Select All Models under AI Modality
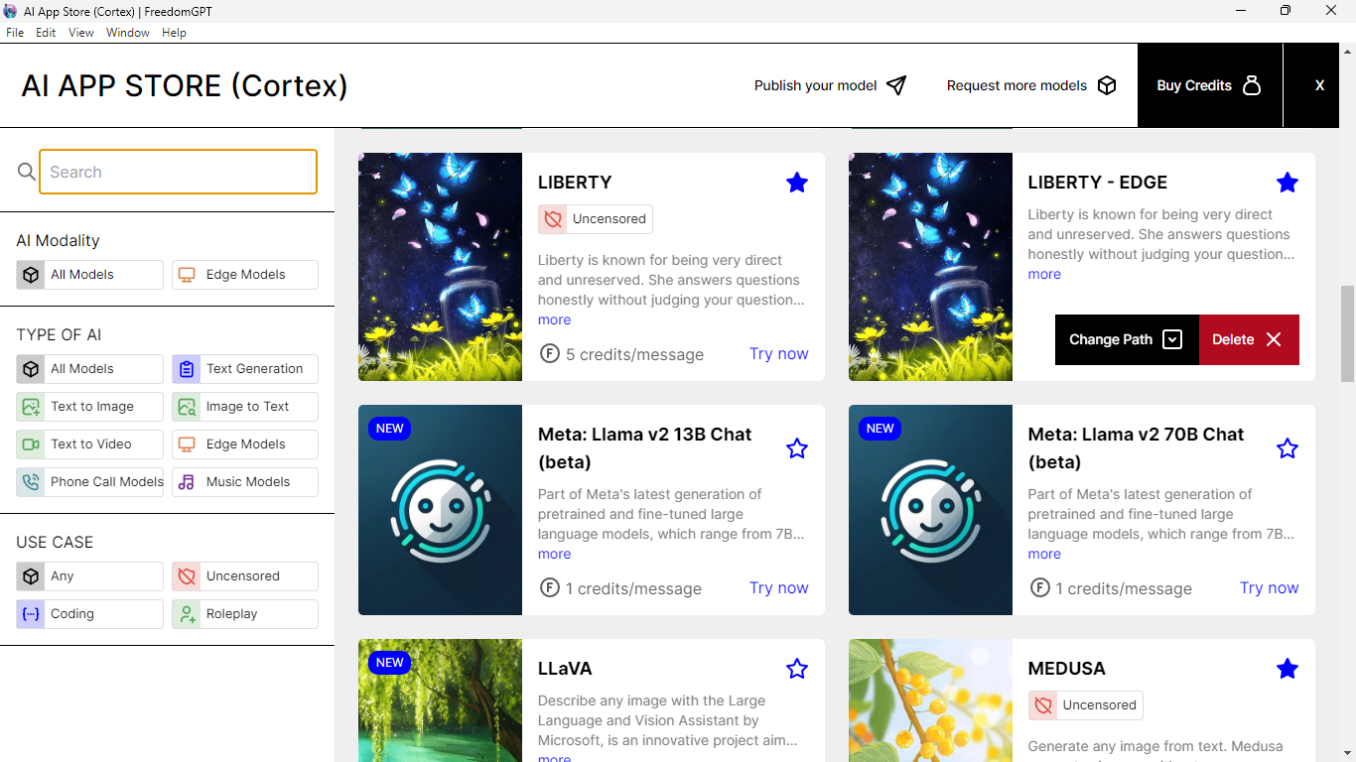Screen dimensions: 1356x762 point(89,275)
